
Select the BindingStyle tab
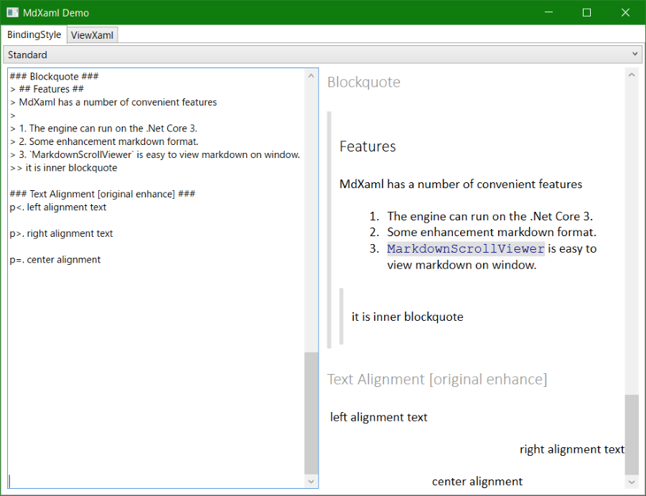(34, 34)
